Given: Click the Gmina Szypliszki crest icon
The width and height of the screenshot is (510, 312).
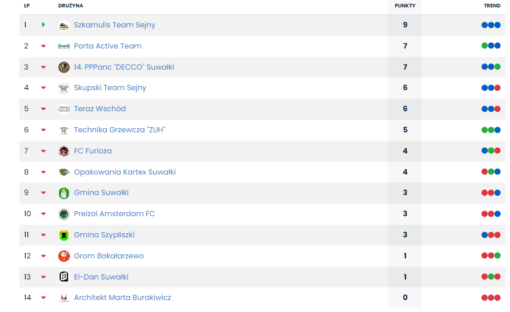Looking at the screenshot, I should coord(64,235).
